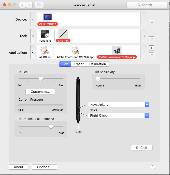Click the Customize... button
The image size is (170, 175).
(x=40, y=92)
